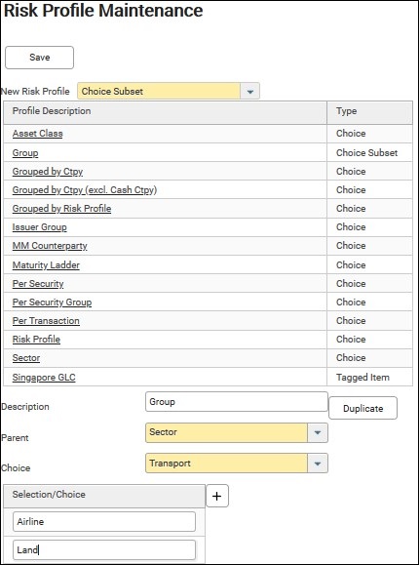Select the Per Security Group link
The height and width of the screenshot is (565, 420).
coord(52,302)
